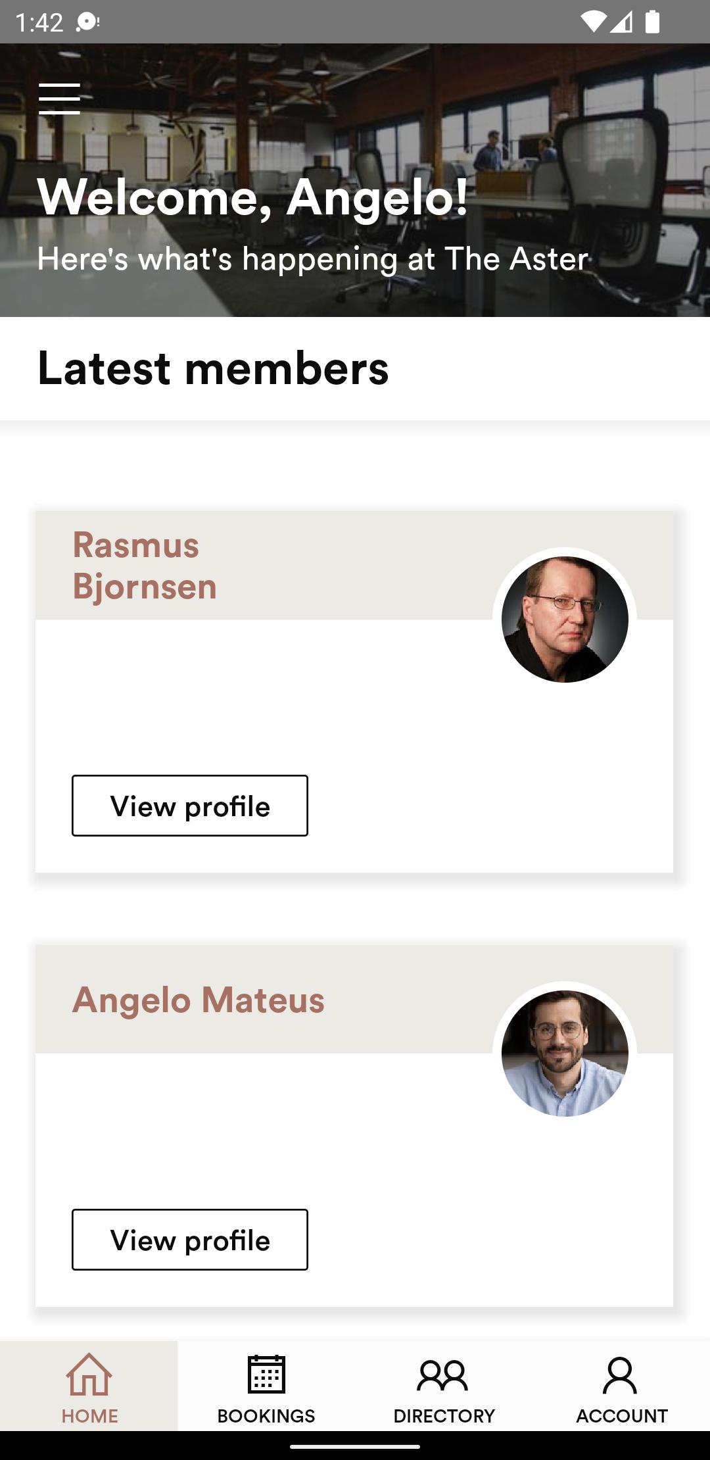
Task: Switch to the DIRECTORY tab label
Action: (444, 1416)
